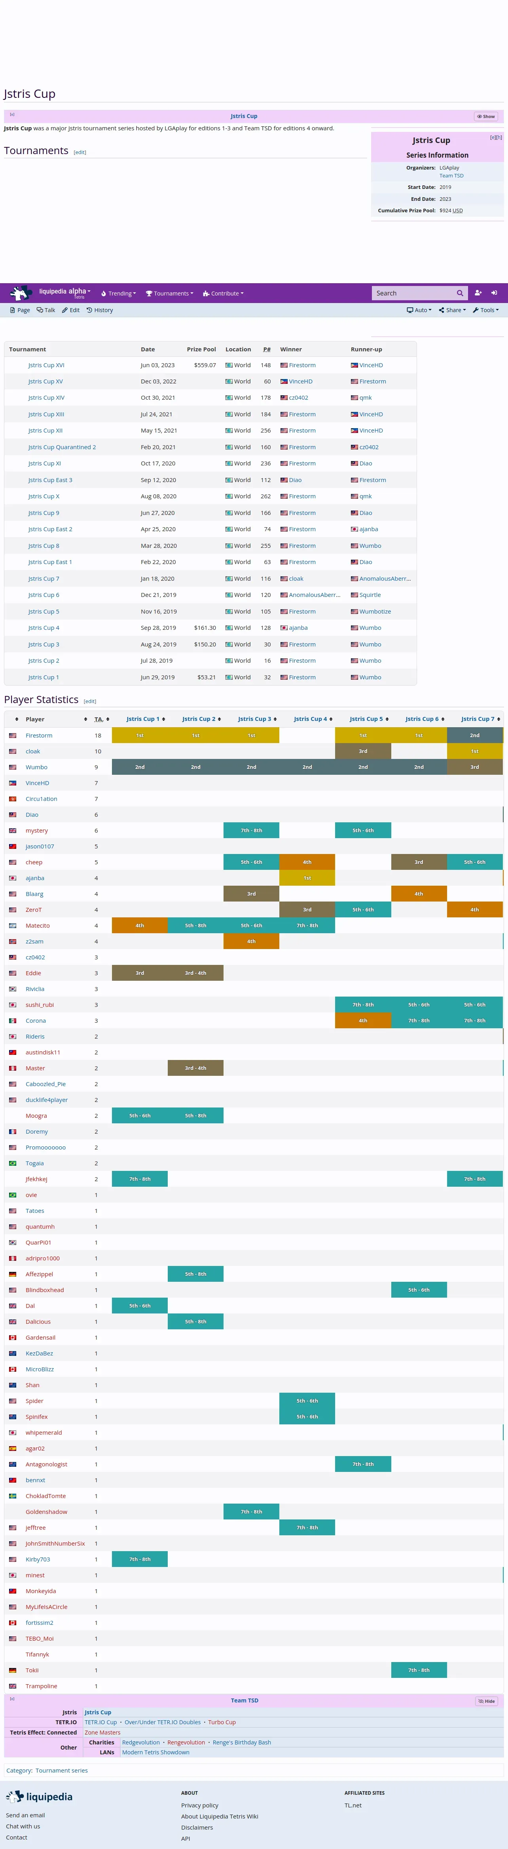Click the UK flag beside mystery
The image size is (508, 1849).
(12, 831)
